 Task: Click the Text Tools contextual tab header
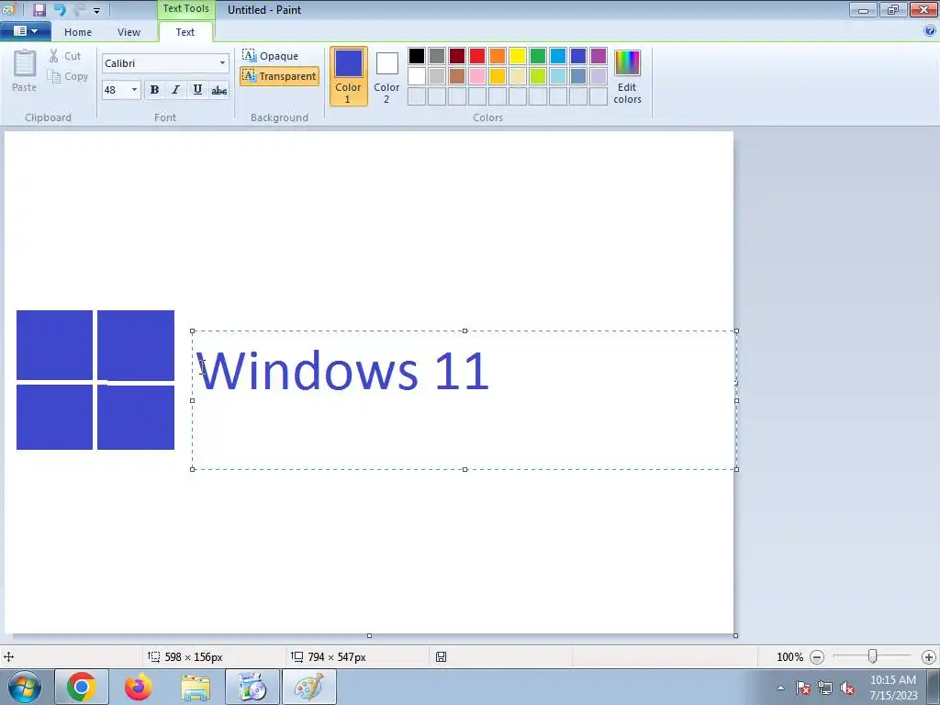pos(185,9)
